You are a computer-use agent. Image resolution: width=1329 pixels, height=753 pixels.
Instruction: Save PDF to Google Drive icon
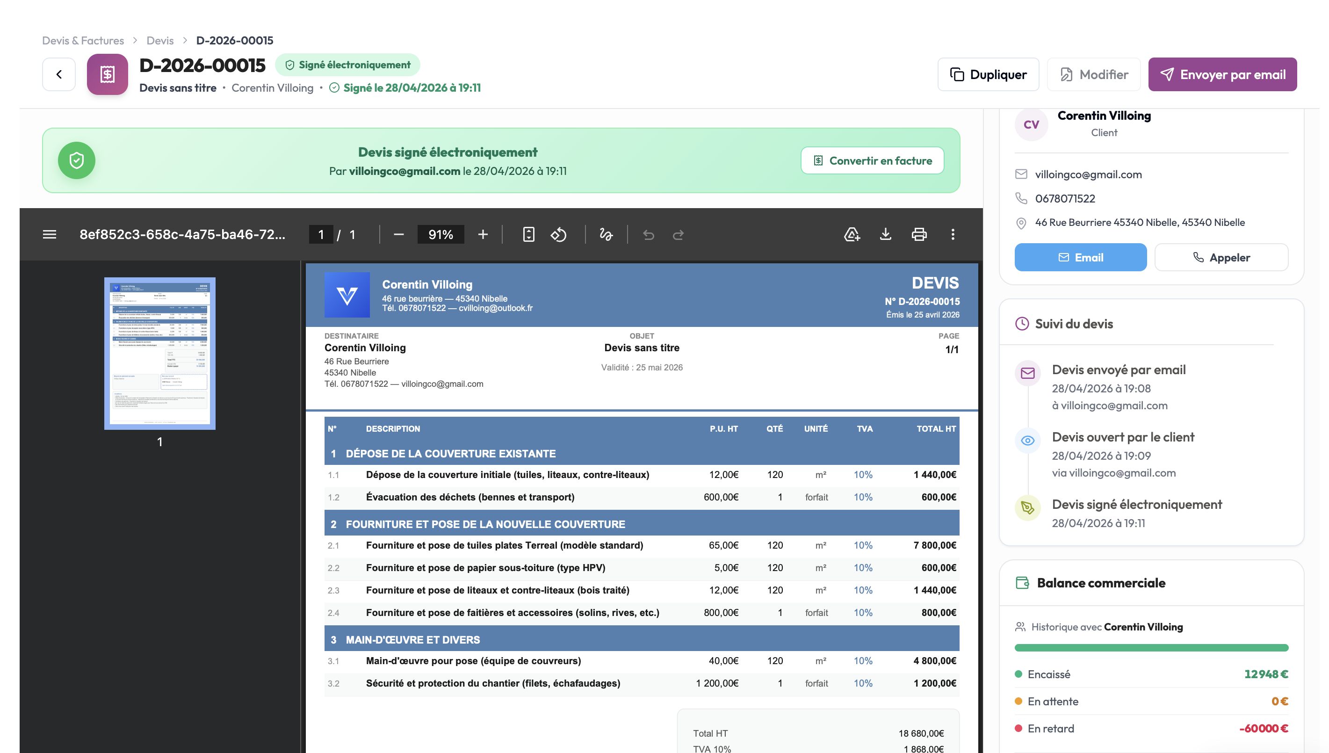tap(852, 235)
